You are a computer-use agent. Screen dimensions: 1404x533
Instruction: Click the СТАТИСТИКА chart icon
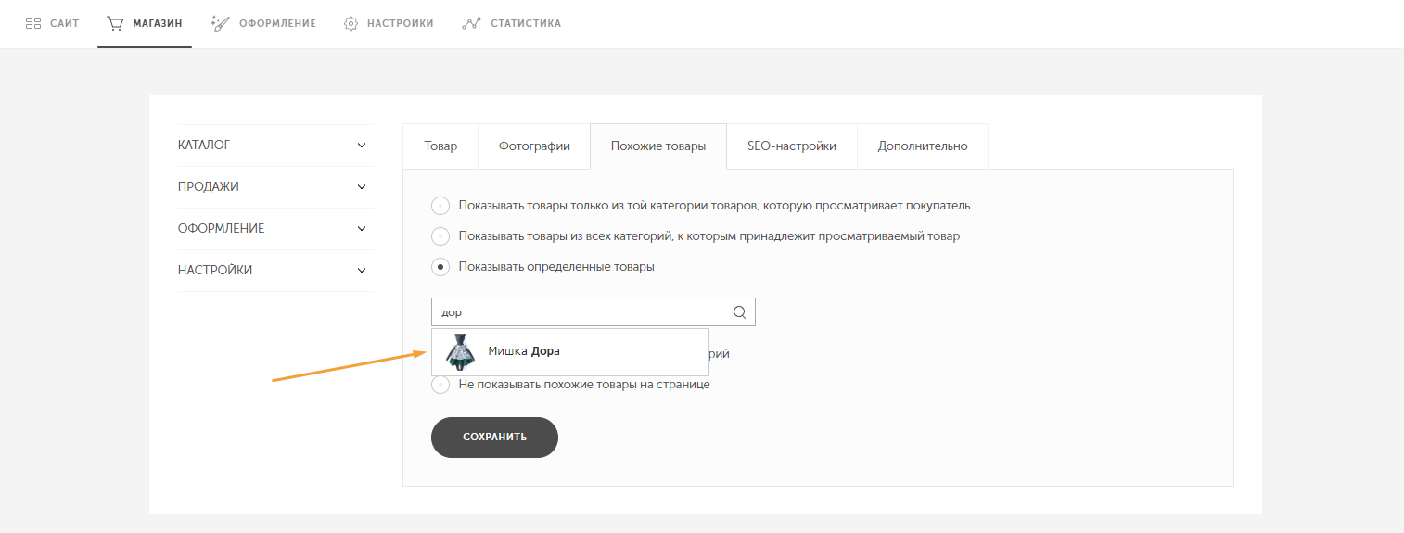coord(470,23)
